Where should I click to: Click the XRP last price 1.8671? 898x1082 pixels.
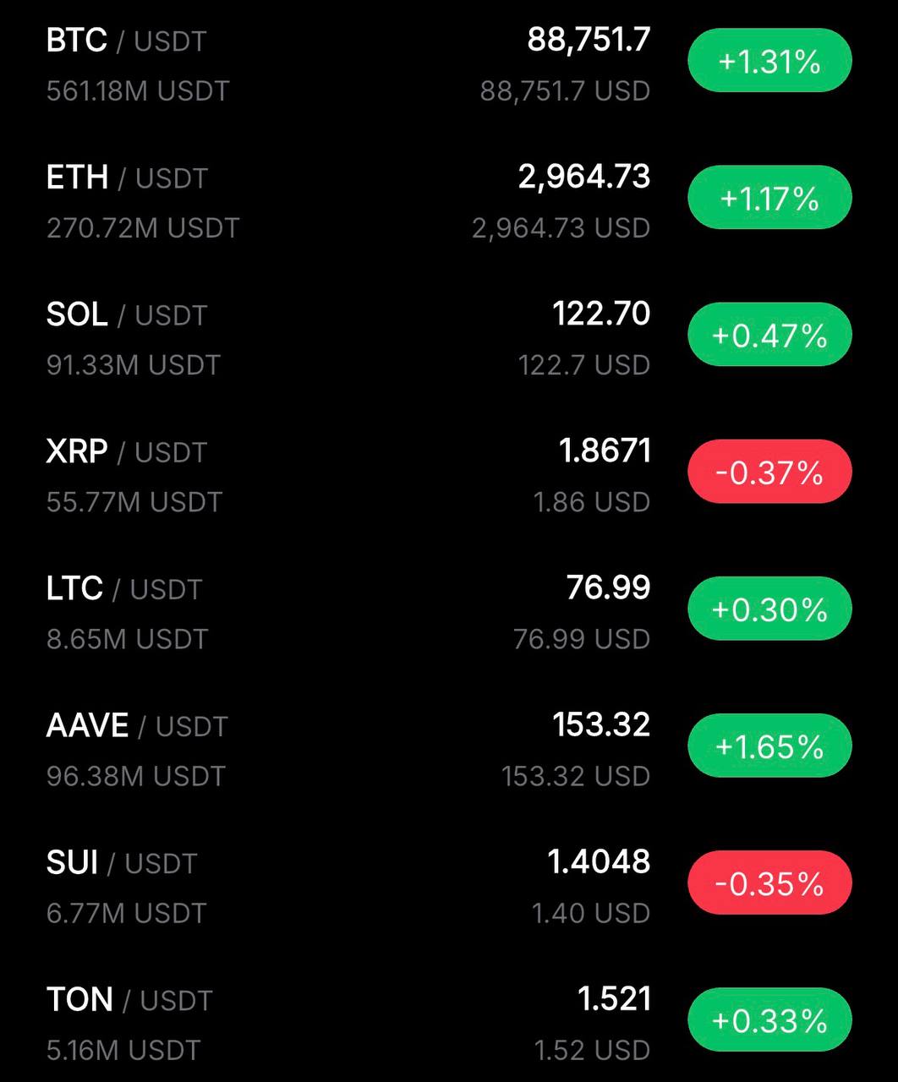(x=605, y=450)
